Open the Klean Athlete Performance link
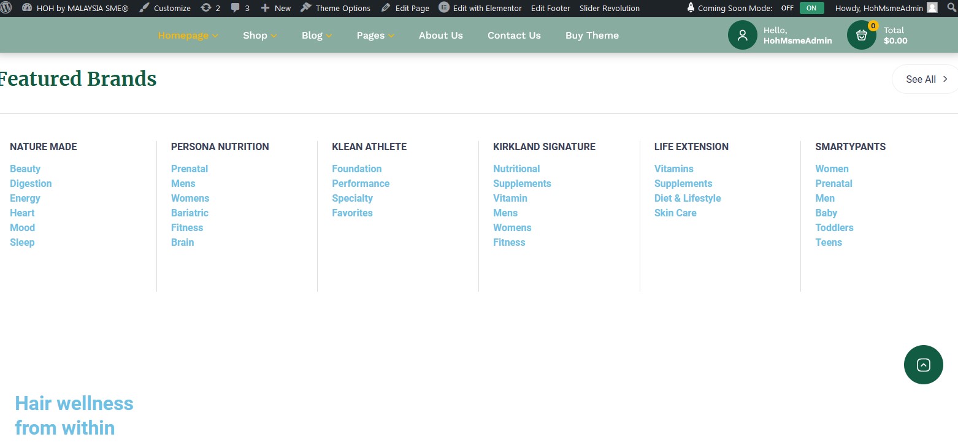Viewport: 958px width, 445px height. click(361, 183)
